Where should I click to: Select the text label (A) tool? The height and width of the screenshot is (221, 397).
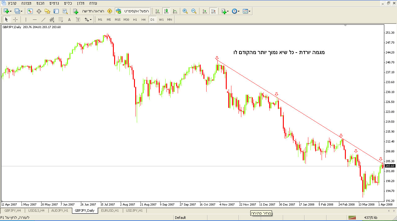click(69, 19)
